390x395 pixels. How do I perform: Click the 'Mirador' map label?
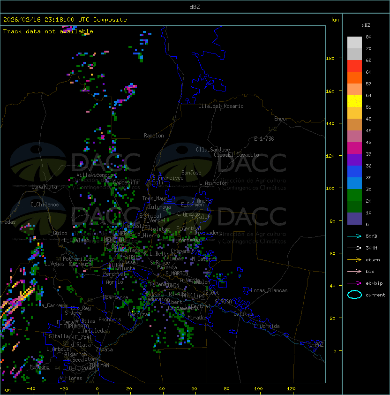(198, 318)
